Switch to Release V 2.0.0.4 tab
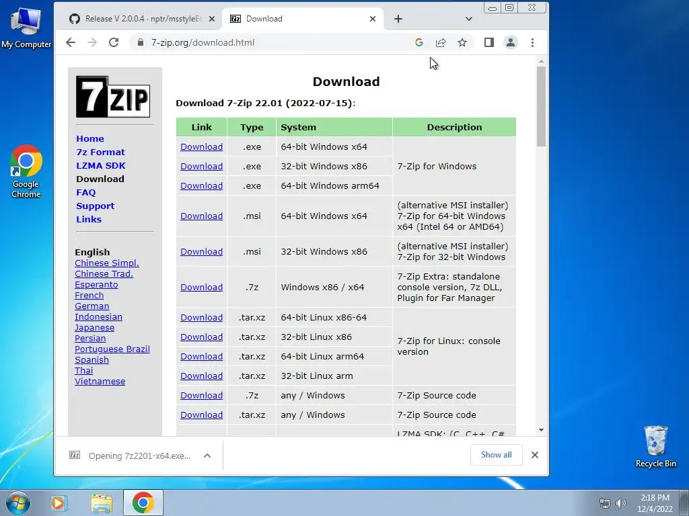 (143, 19)
